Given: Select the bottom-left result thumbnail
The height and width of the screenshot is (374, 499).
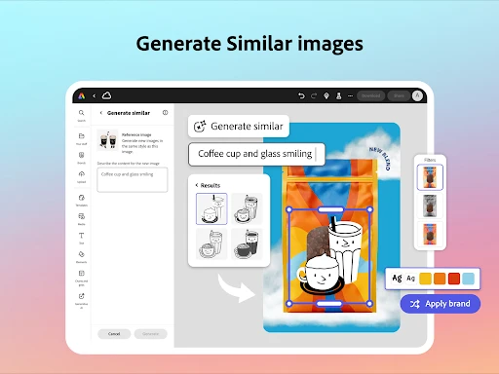Looking at the screenshot, I should 211,243.
